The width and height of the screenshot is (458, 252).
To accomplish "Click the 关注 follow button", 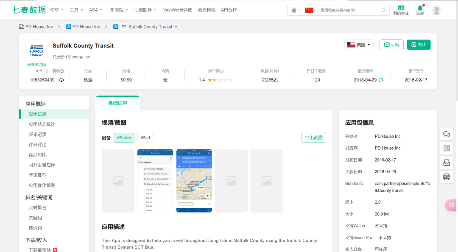I will click(419, 45).
